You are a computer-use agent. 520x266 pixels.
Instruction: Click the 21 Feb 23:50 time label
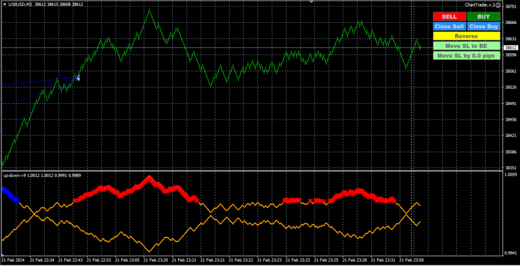click(412, 260)
